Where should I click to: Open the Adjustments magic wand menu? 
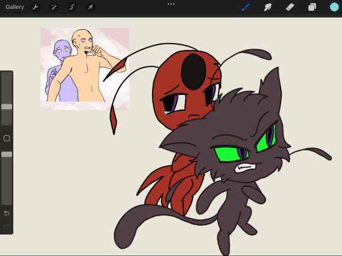pos(54,7)
